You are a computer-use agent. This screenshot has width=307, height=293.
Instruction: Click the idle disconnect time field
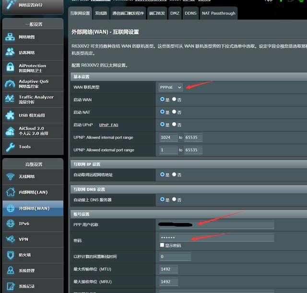(x=175, y=256)
